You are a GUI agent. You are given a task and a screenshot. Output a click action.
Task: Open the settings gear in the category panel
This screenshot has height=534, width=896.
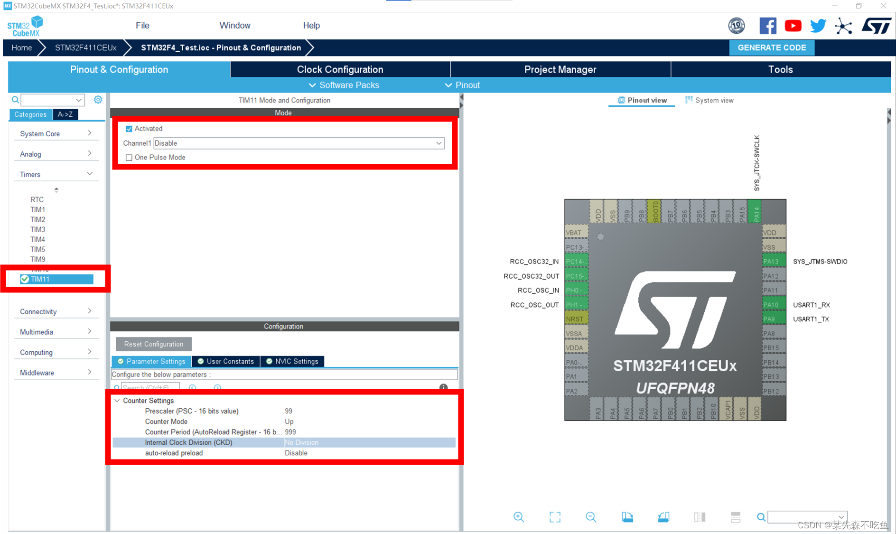pos(98,100)
